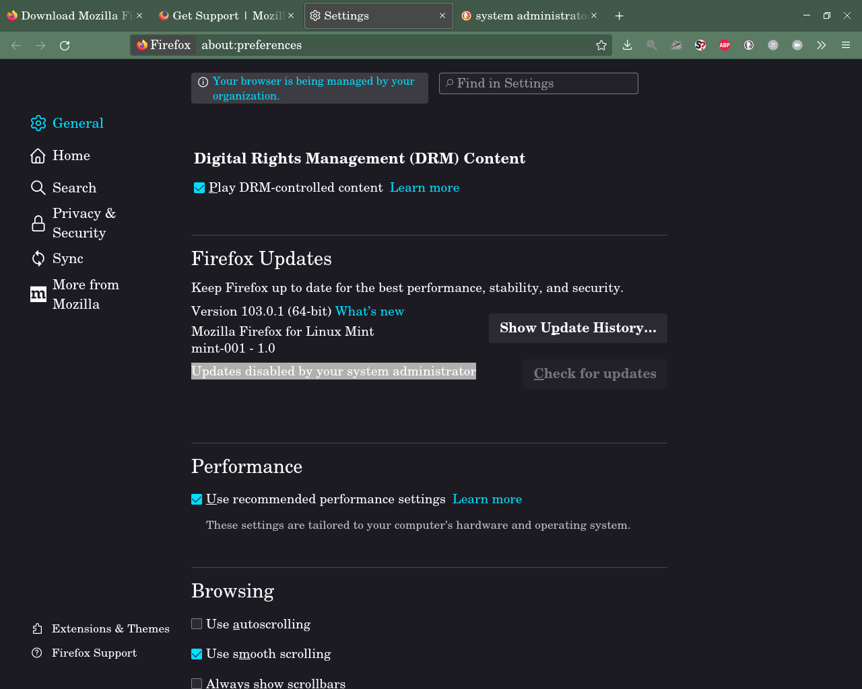
Task: Show more tools overflow chevron
Action: tap(821, 45)
